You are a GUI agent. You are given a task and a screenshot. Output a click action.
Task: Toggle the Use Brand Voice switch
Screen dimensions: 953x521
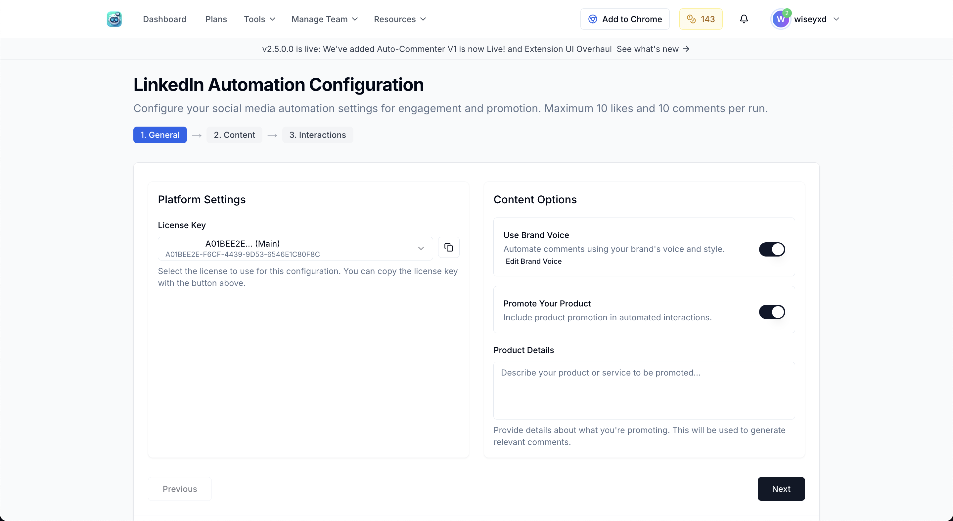[x=772, y=249]
